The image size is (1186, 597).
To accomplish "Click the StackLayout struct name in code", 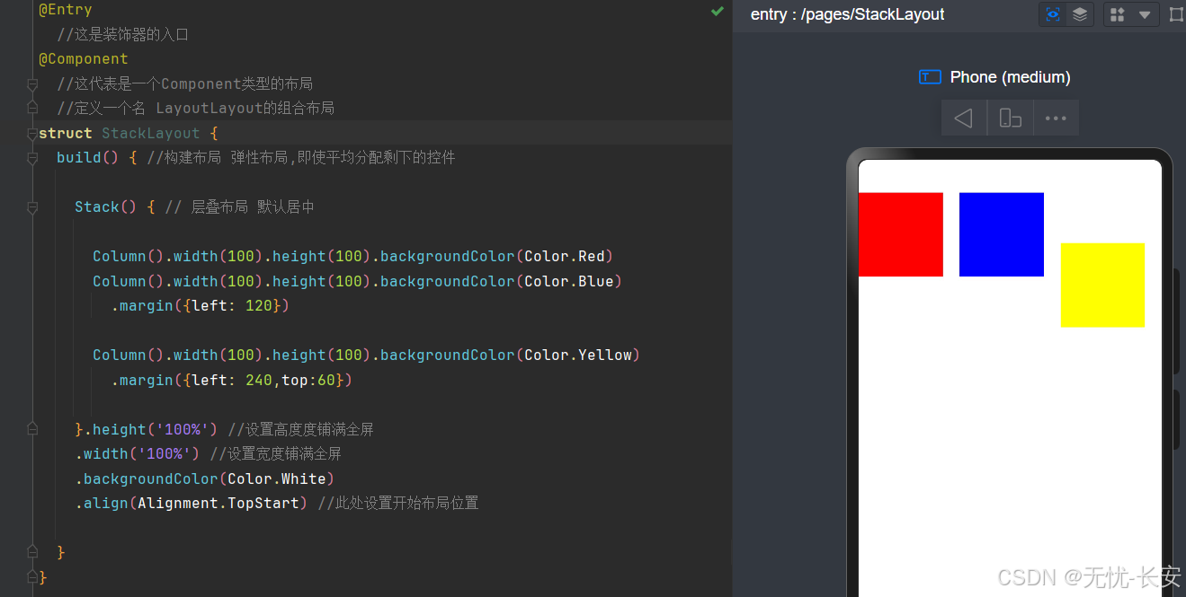I will tap(151, 134).
